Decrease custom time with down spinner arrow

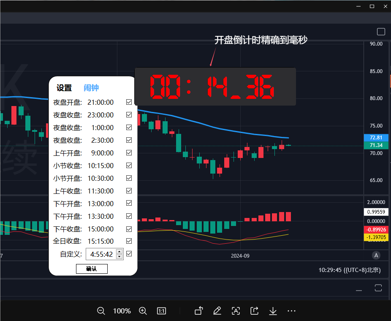click(119, 257)
